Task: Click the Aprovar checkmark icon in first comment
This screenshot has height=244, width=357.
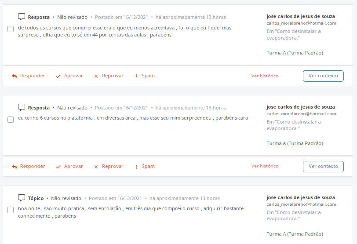Action: tap(58, 76)
